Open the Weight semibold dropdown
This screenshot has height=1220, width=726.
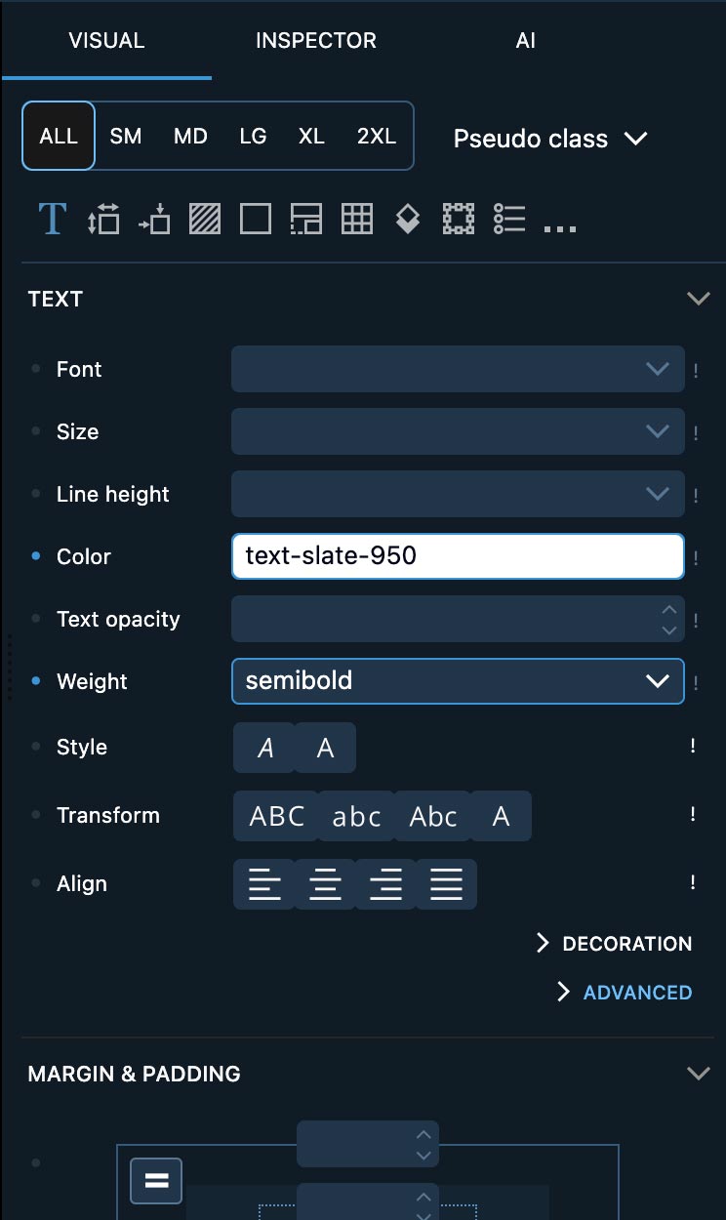(x=458, y=681)
